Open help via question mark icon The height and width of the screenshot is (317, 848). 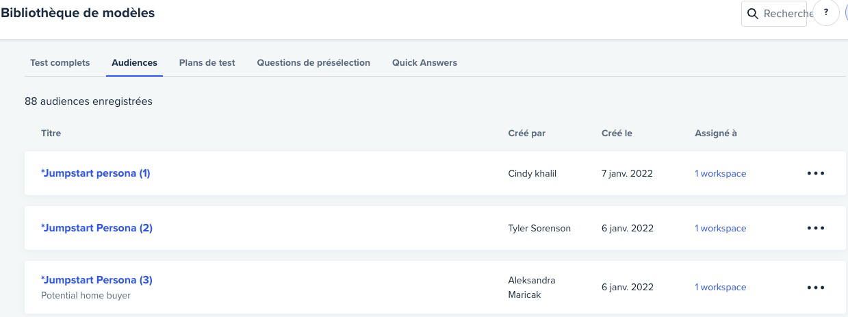pos(826,13)
